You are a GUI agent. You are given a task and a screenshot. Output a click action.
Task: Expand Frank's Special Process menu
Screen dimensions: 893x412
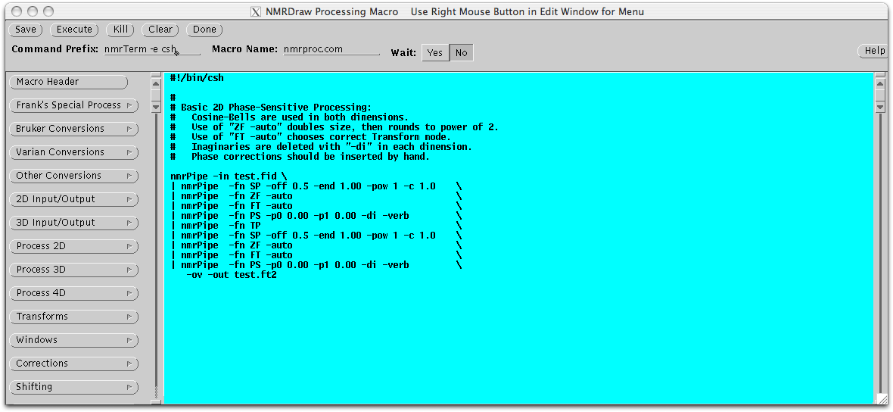[x=73, y=105]
